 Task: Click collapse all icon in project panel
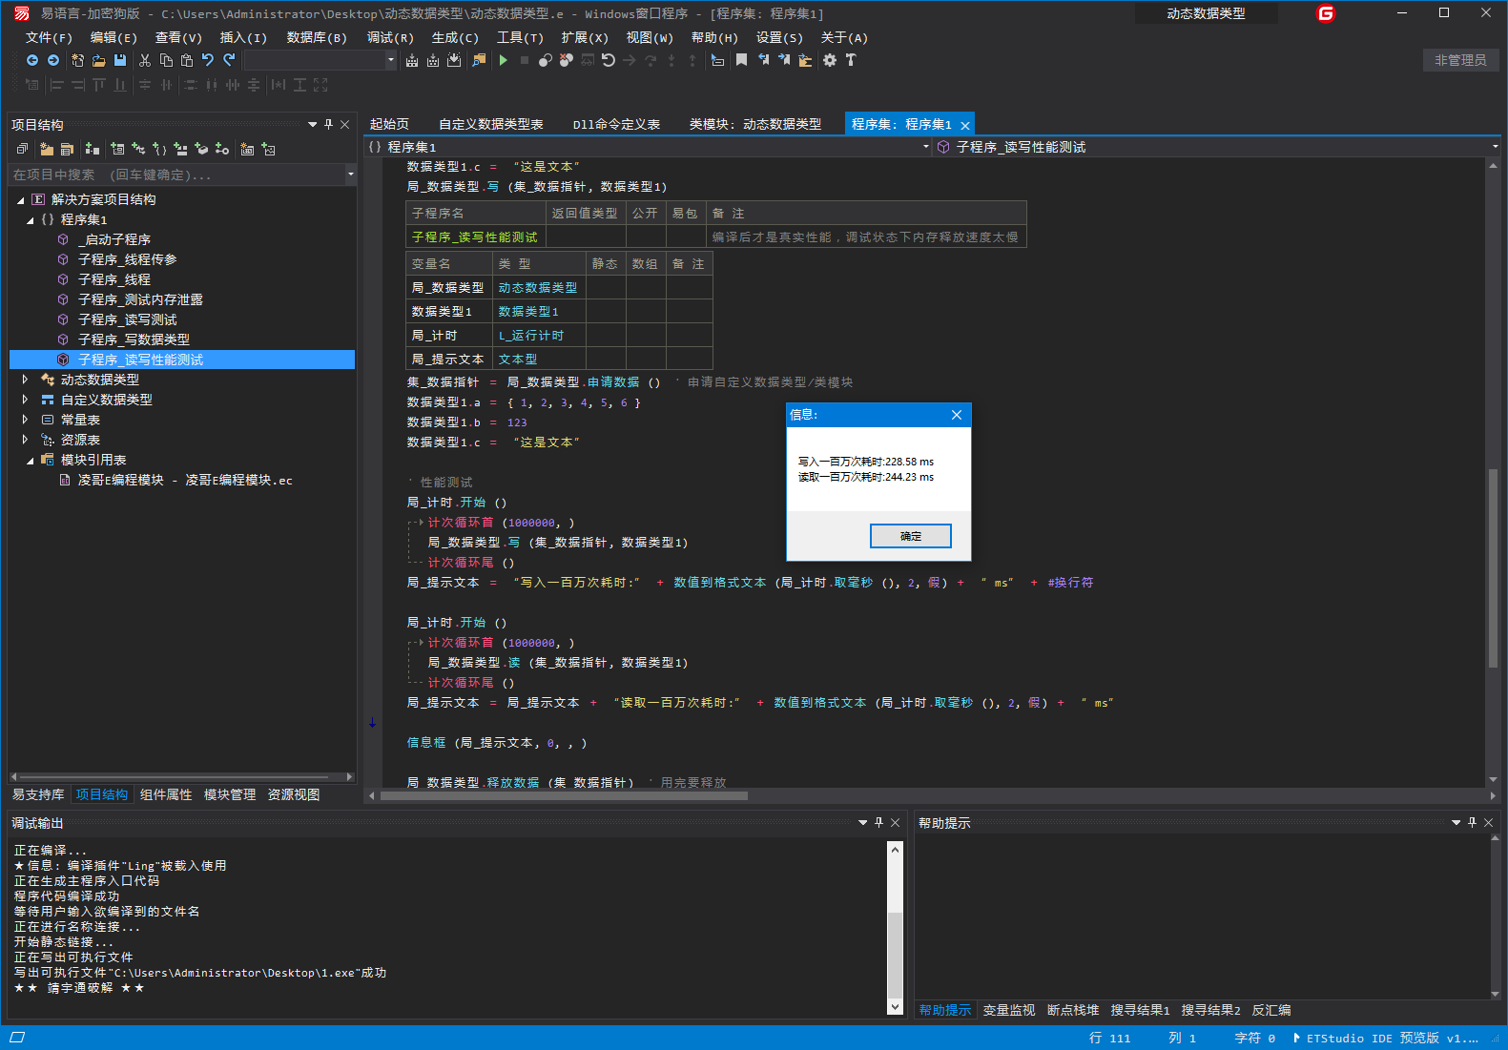[x=22, y=149]
